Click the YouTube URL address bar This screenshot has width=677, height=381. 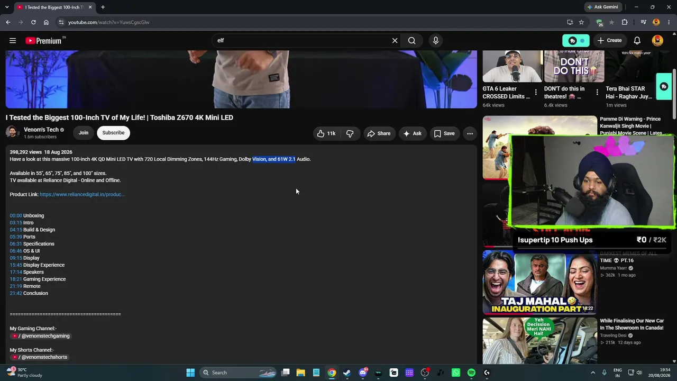point(312,22)
